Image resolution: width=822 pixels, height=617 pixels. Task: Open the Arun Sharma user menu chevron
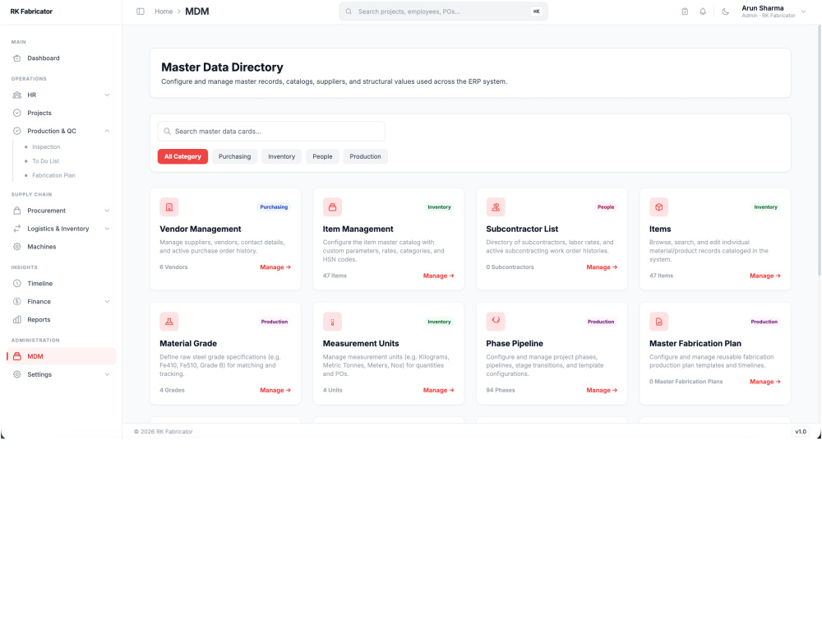803,12
